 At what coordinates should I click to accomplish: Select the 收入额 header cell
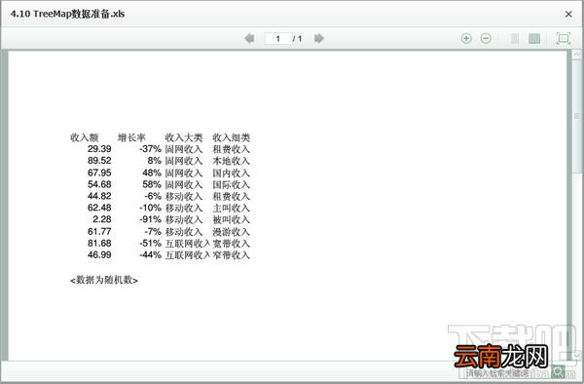click(x=85, y=138)
